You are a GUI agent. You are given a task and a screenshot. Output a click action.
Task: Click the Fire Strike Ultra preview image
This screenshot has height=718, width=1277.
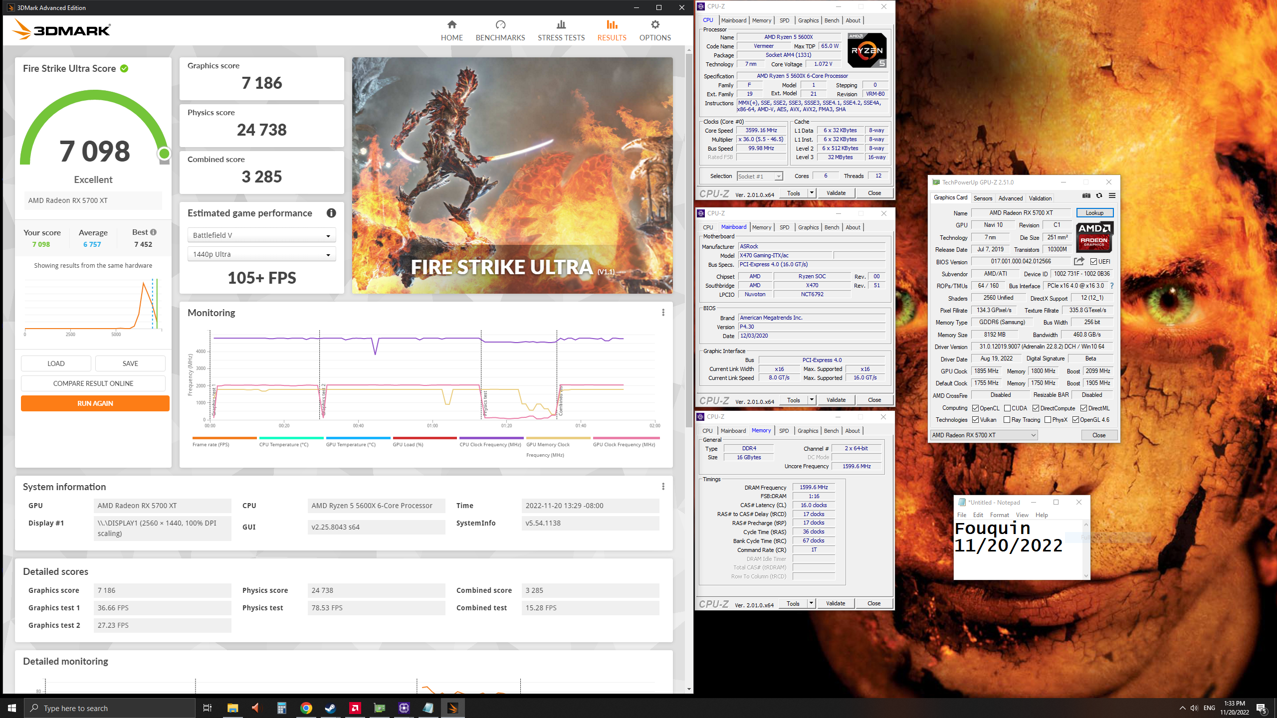[512, 176]
